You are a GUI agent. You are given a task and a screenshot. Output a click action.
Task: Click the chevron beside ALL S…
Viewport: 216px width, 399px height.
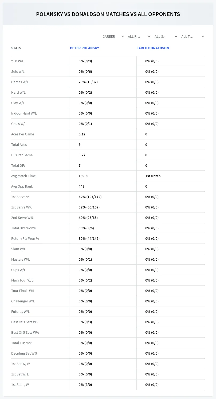[x=176, y=36]
